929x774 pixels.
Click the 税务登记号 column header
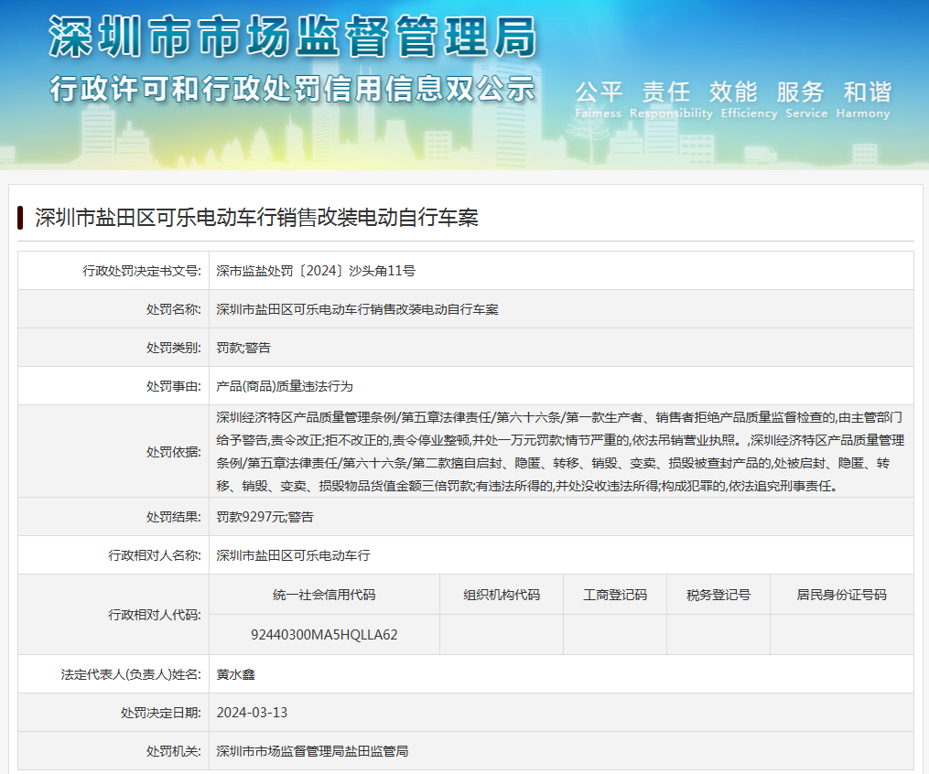pos(718,595)
